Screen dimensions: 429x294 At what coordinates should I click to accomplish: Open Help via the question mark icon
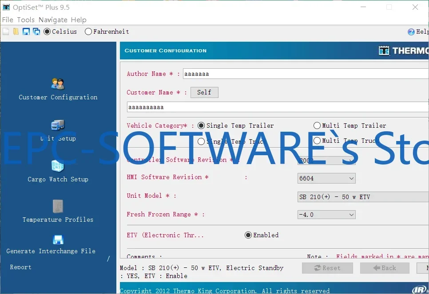[x=411, y=32]
